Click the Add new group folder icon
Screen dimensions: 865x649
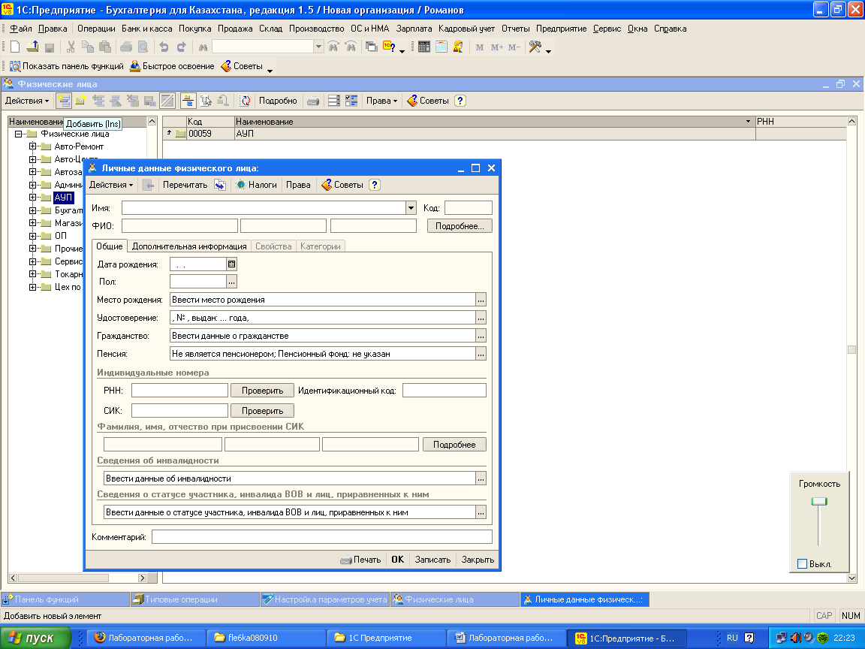[x=80, y=101]
